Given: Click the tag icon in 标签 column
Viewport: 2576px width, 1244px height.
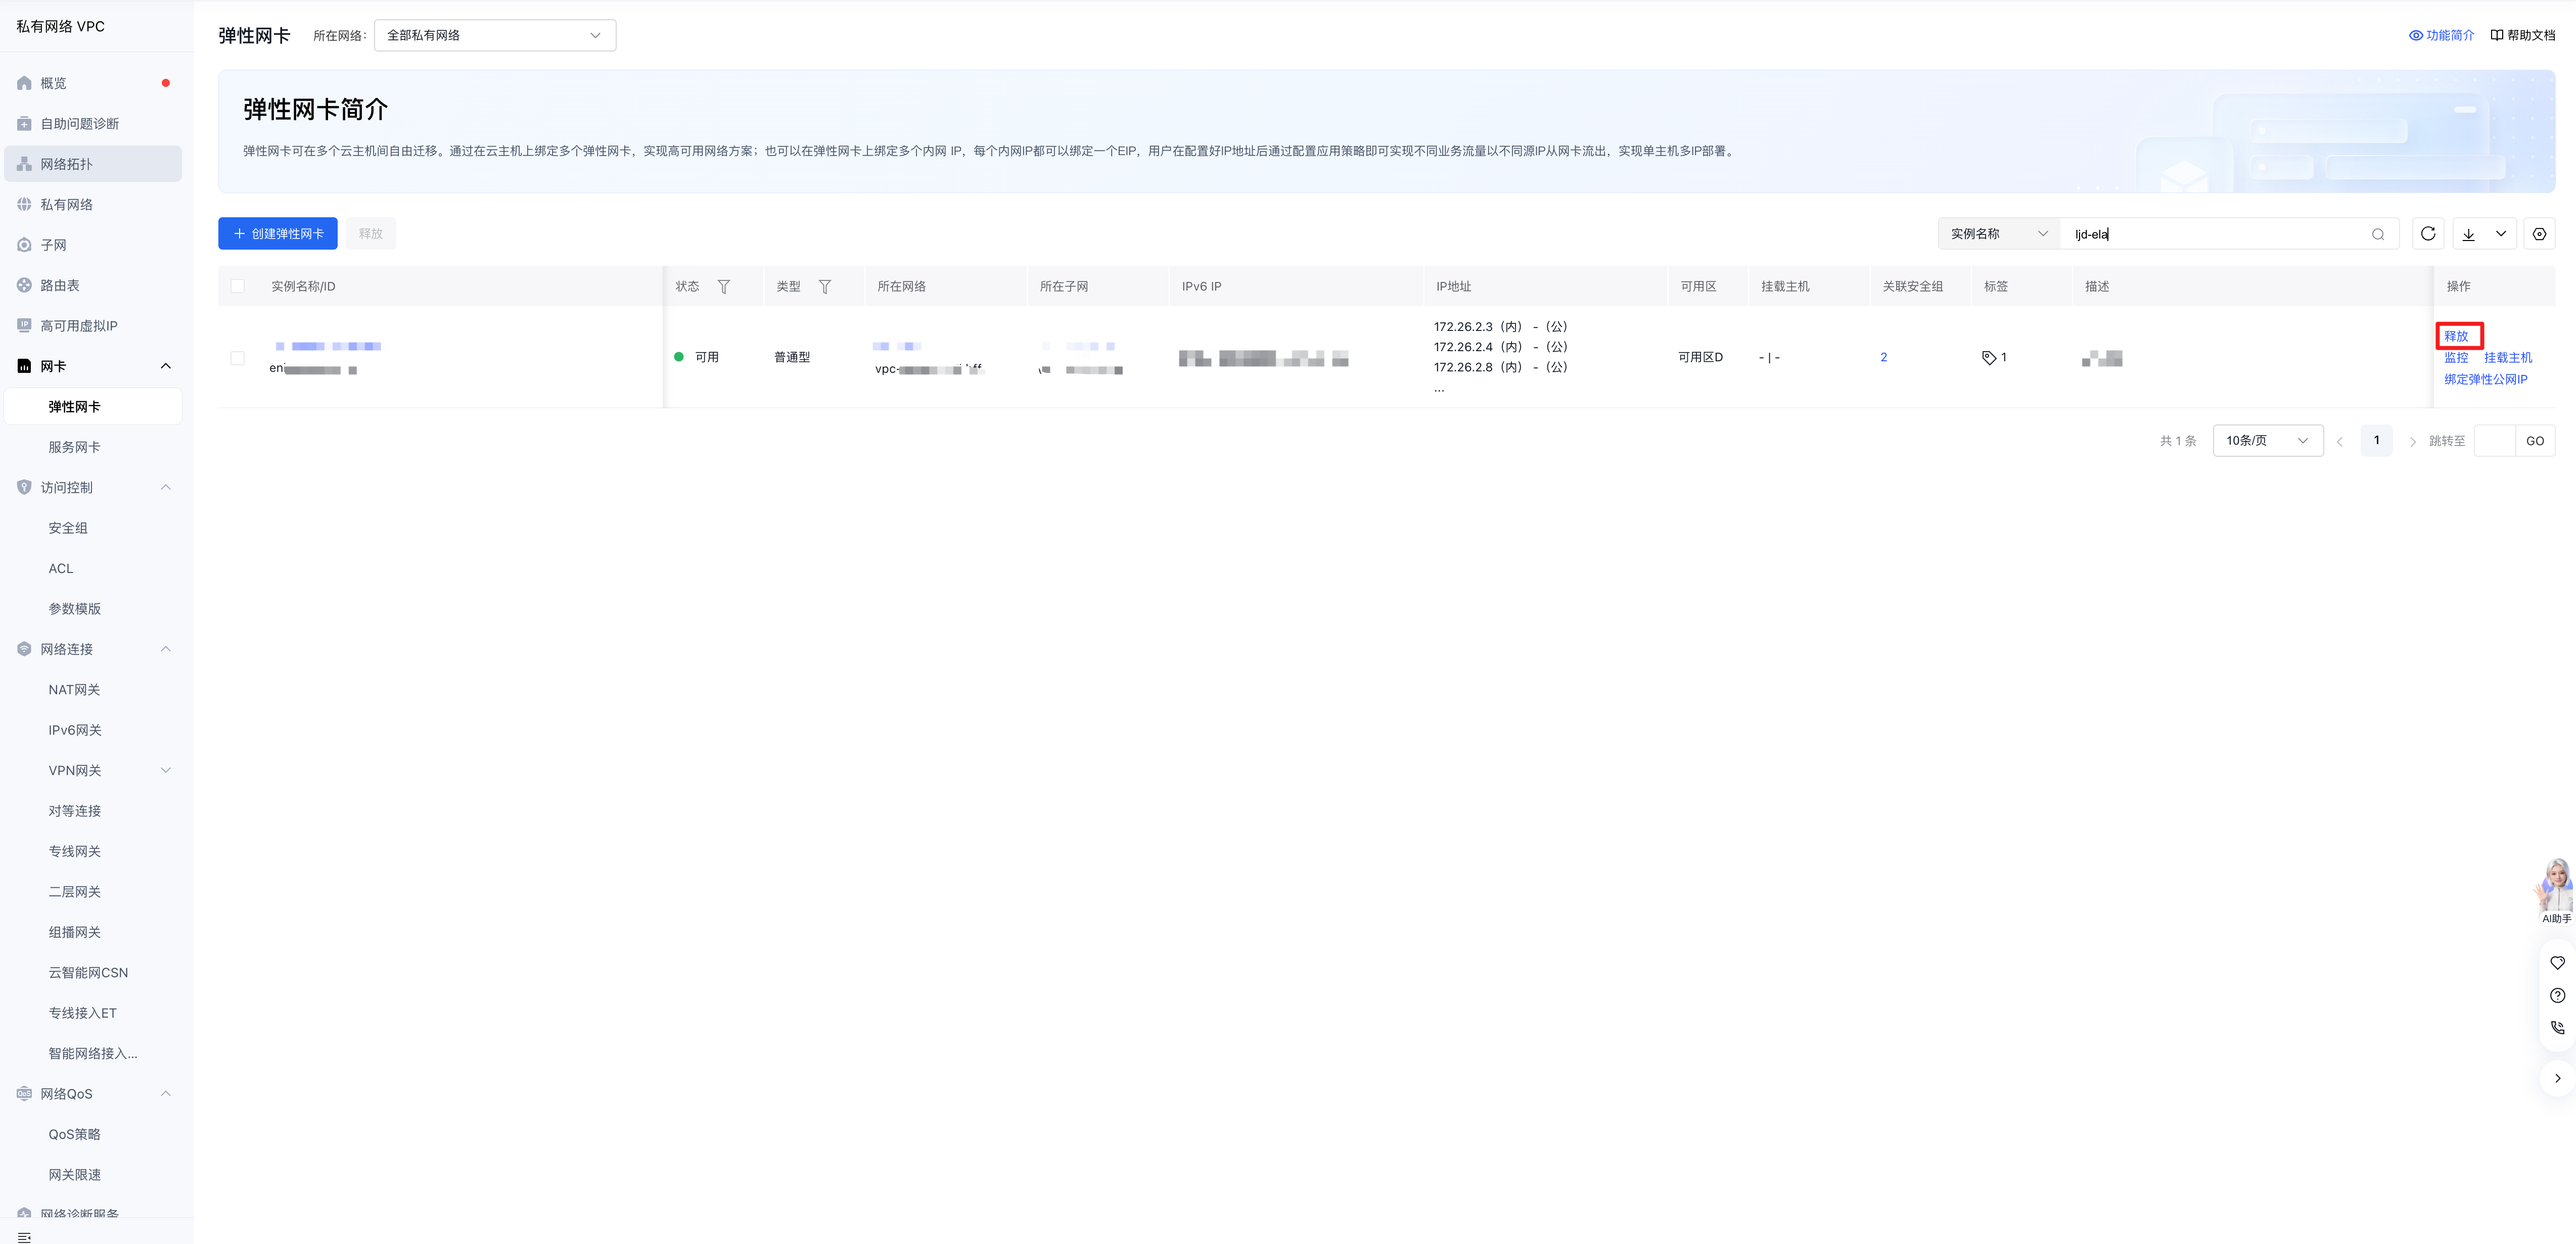Looking at the screenshot, I should point(1988,358).
